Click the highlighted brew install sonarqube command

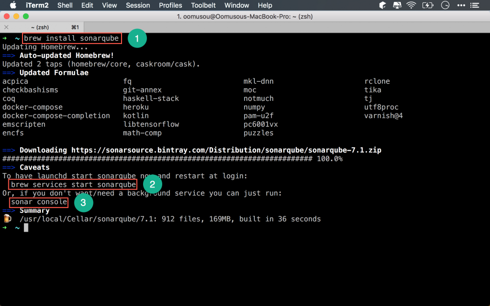[72, 38]
